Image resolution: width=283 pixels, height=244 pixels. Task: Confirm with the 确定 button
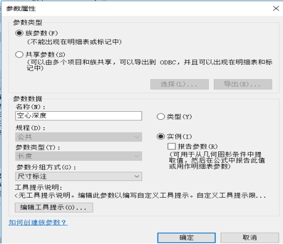point(187,238)
